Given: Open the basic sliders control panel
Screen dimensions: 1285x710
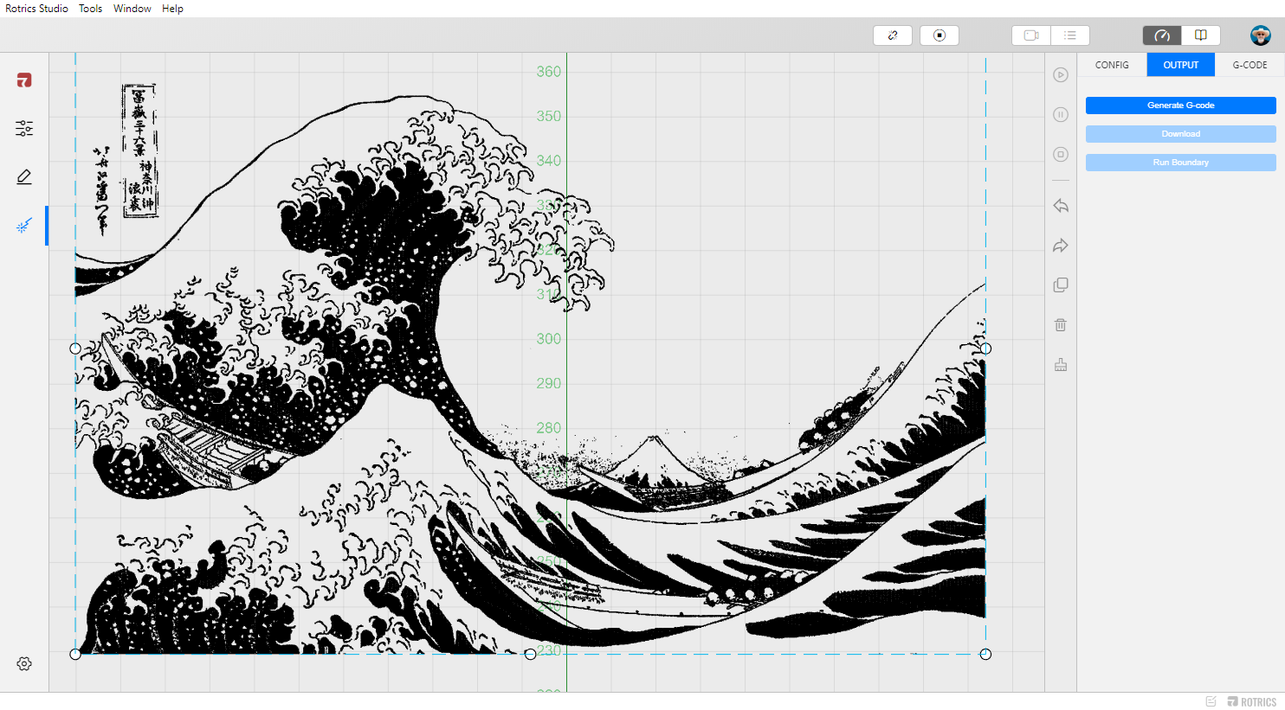Looking at the screenshot, I should (x=24, y=129).
